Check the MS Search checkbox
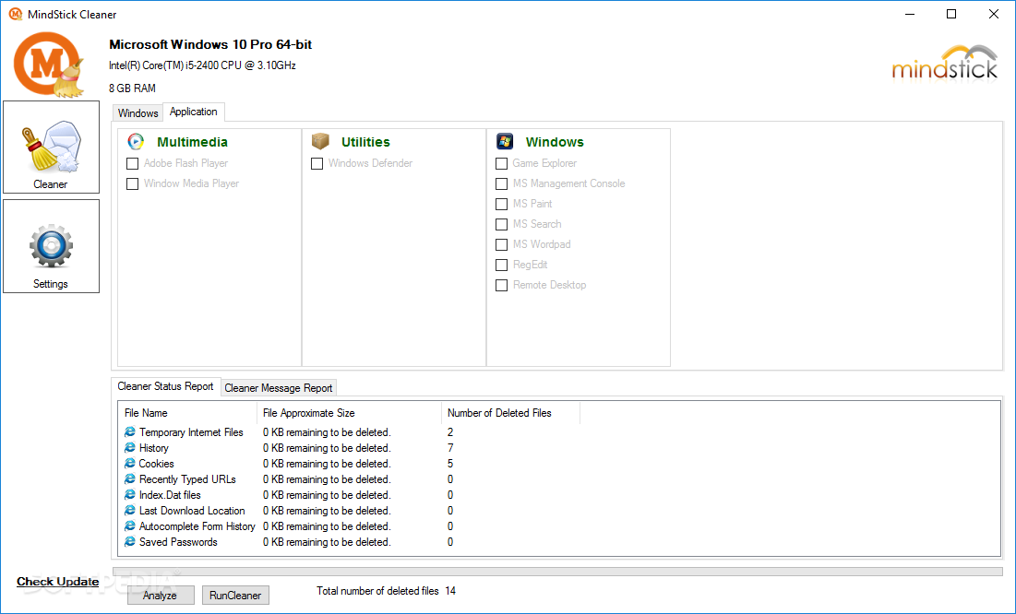The height and width of the screenshot is (614, 1016). pyautogui.click(x=501, y=224)
